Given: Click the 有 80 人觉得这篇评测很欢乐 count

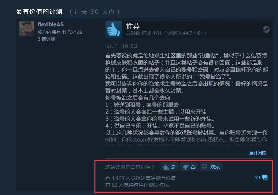Looking at the screenshot, I should [x=137, y=185].
